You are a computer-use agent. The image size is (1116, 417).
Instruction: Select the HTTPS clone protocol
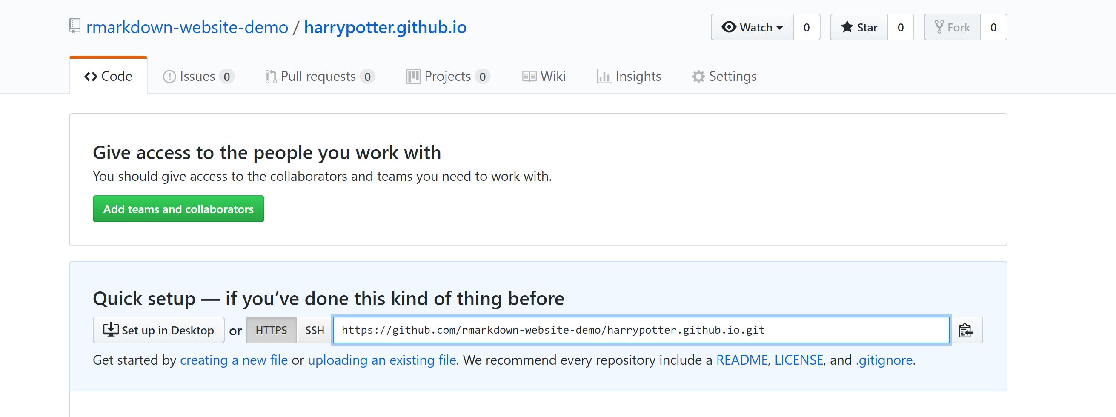(x=271, y=330)
